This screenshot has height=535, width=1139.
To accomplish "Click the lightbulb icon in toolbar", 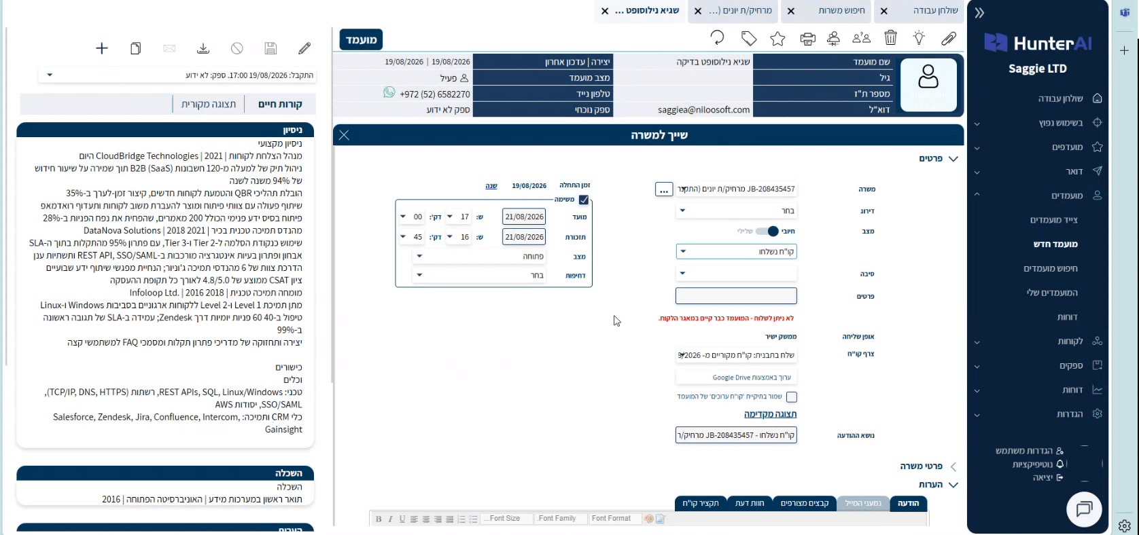I will coord(919,38).
